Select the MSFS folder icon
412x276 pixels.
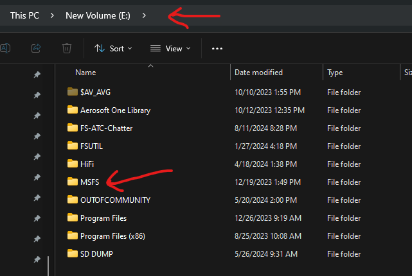click(x=72, y=182)
